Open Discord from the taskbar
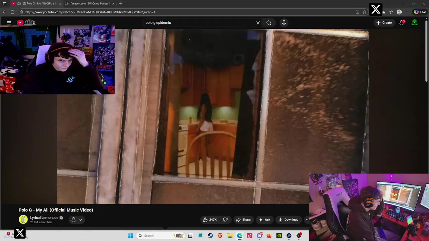 click(259, 236)
